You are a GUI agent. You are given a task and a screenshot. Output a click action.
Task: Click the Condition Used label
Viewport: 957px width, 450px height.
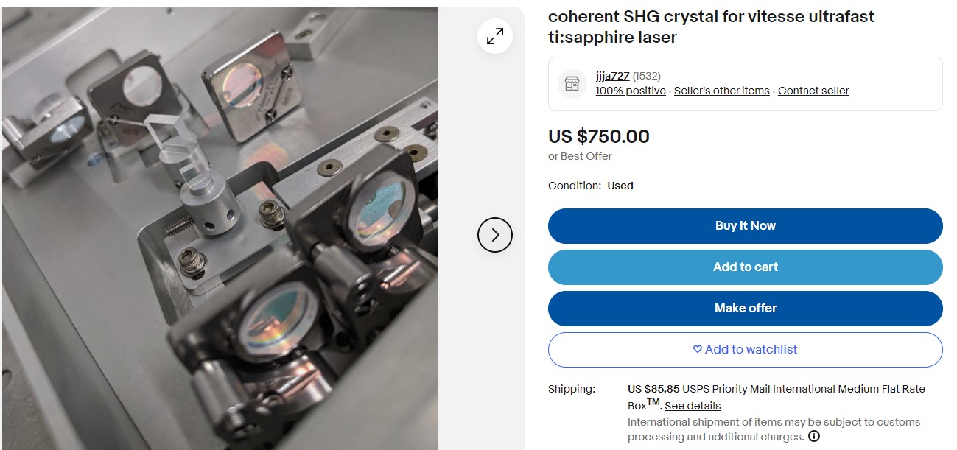click(620, 186)
